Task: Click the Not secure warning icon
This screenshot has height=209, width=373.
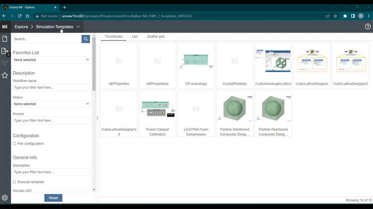Action: pyautogui.click(x=37, y=16)
